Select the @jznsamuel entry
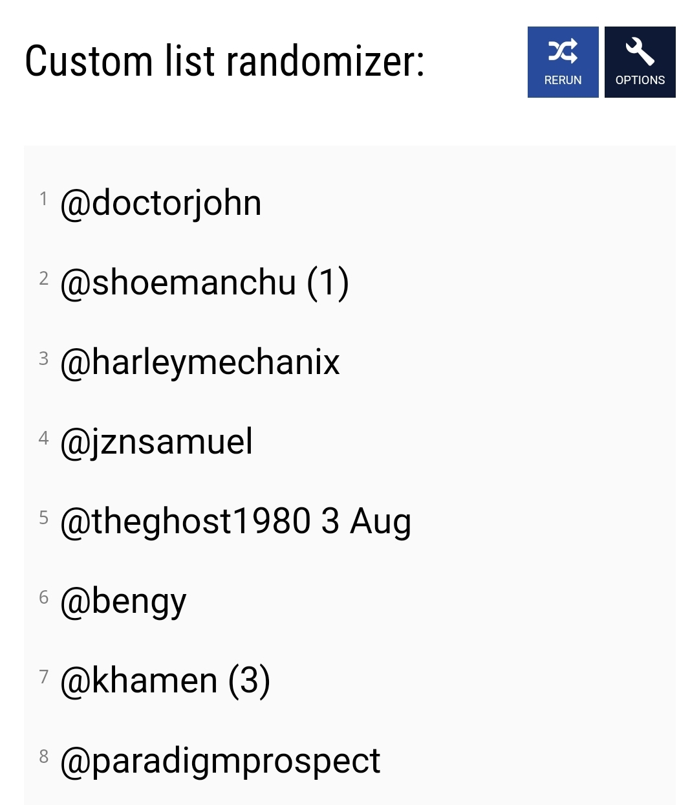Screen dimensions: 690x805 (156, 443)
